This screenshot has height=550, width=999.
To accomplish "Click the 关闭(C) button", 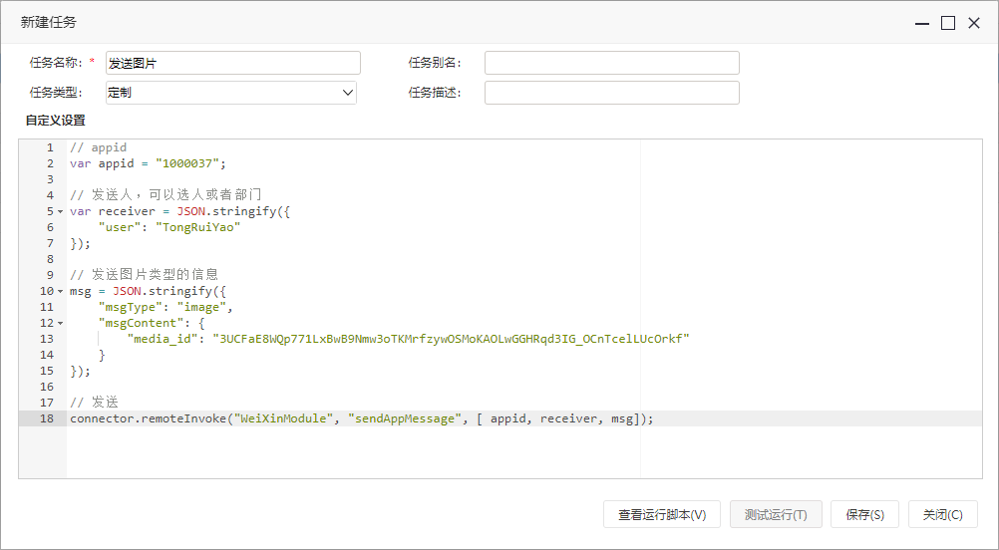I will (x=942, y=514).
